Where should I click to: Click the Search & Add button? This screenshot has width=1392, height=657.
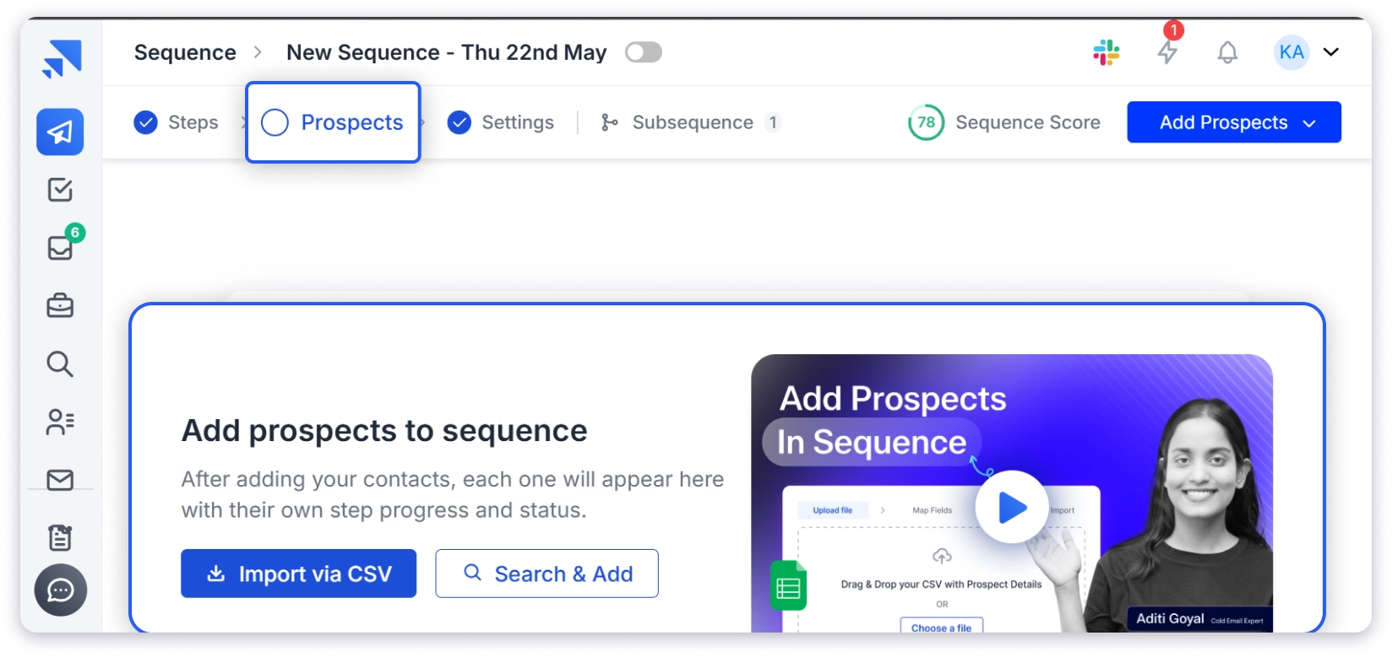coord(546,574)
